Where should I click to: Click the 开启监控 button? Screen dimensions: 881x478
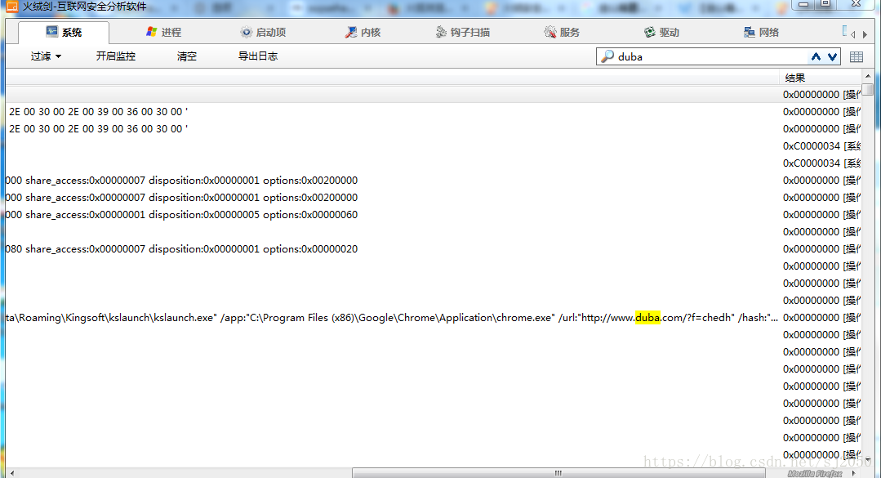116,56
